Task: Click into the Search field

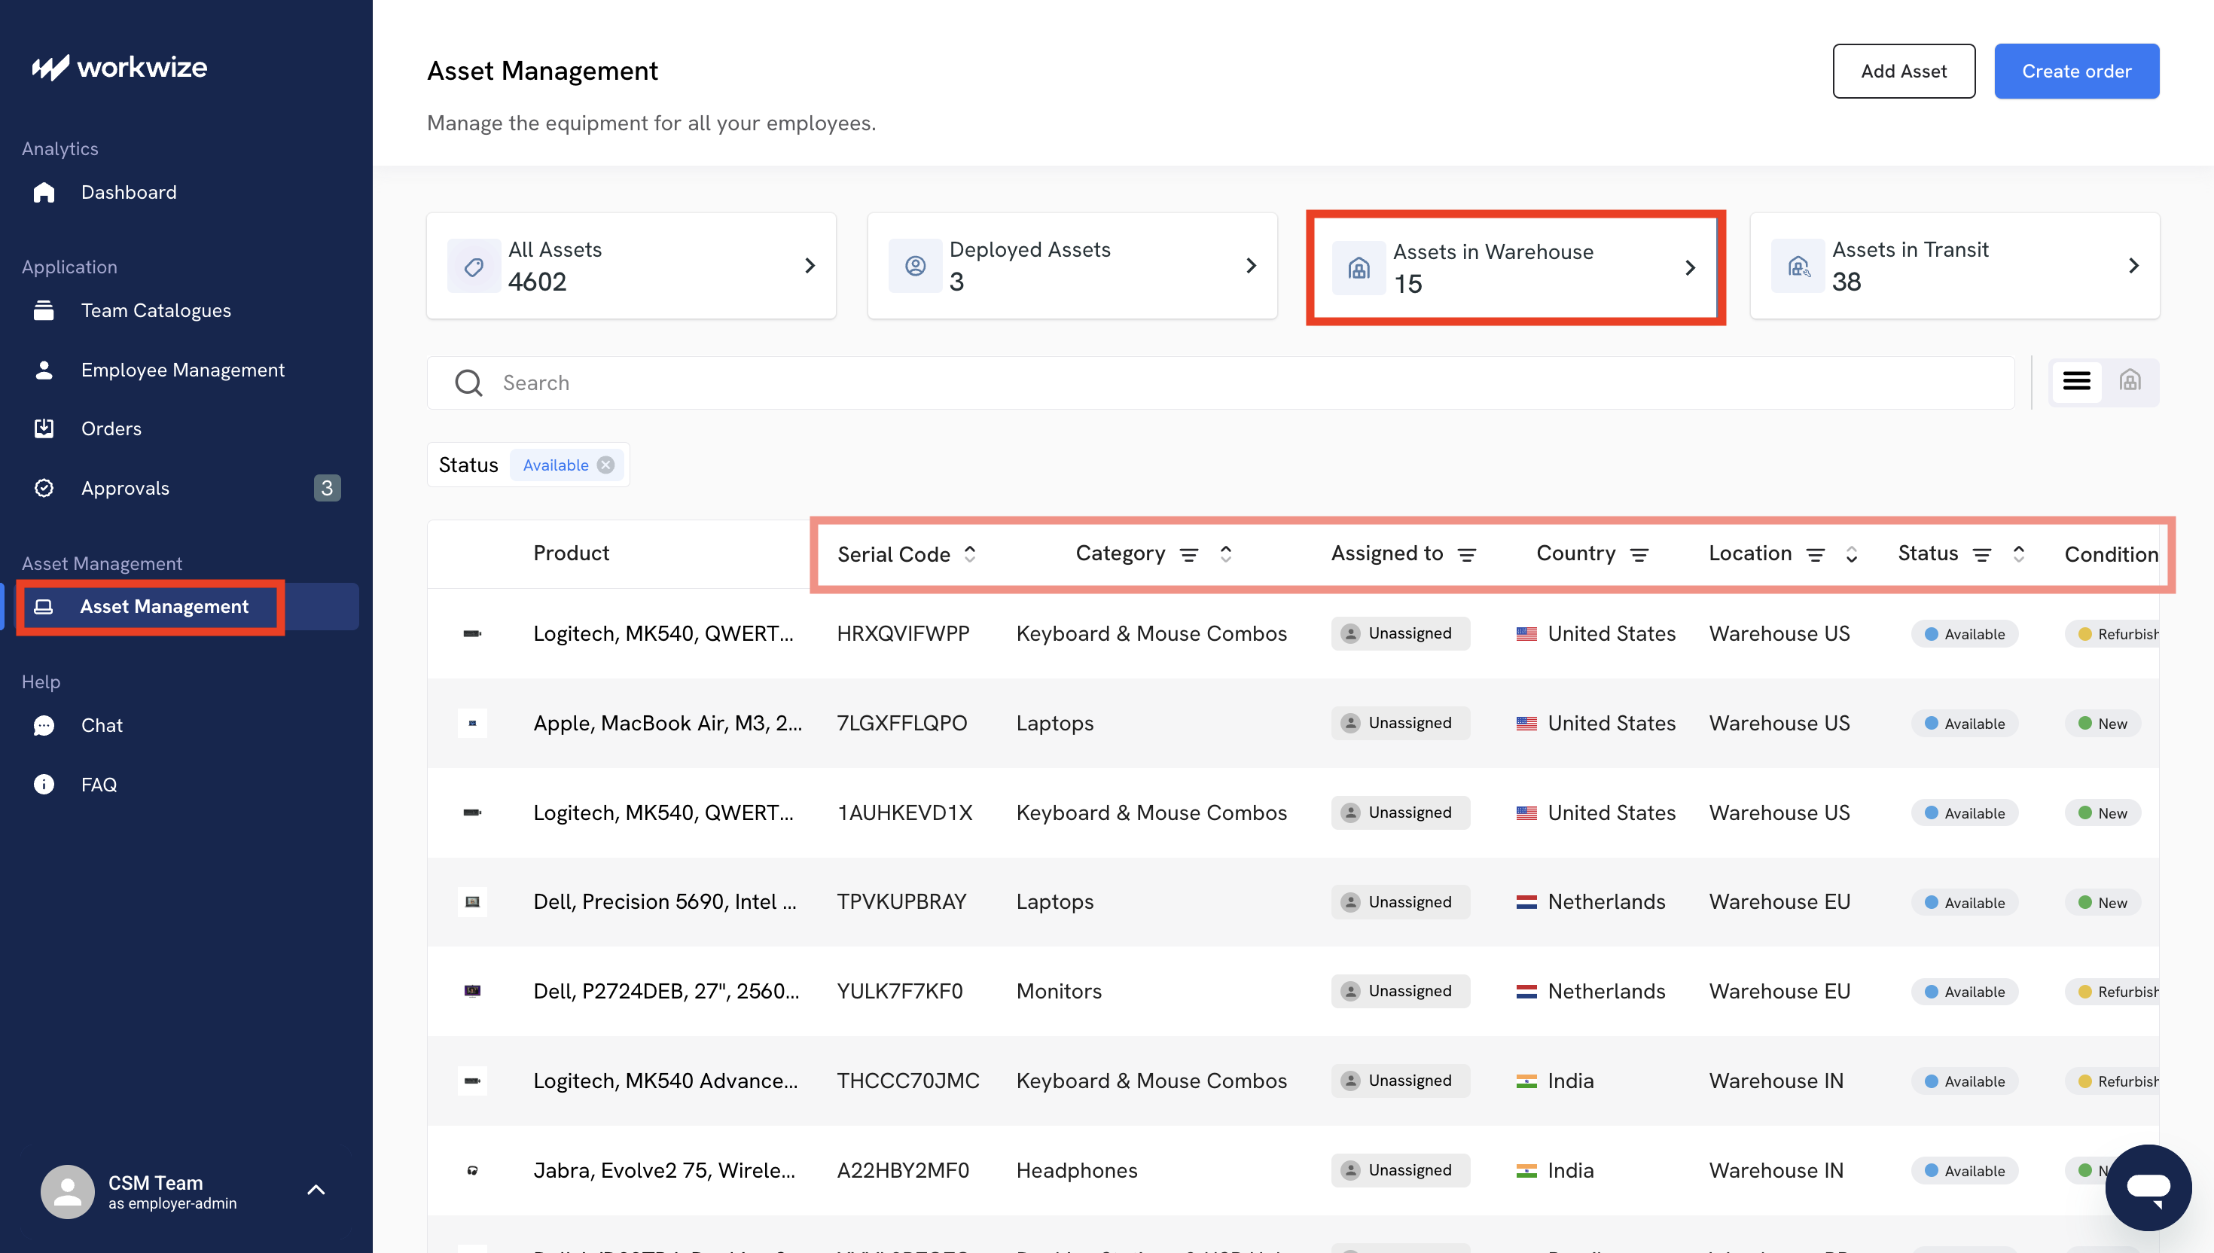Action: (x=1220, y=383)
